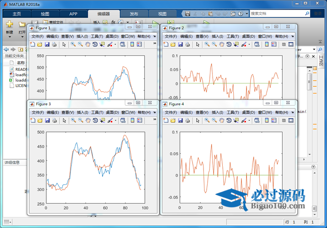Click MATLAB quick-access Save icon
The width and height of the screenshot is (327, 228).
tap(188, 14)
